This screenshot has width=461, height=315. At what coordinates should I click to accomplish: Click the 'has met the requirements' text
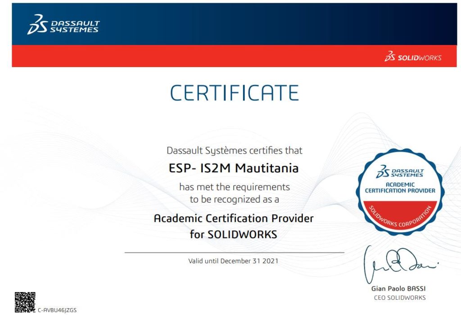pyautogui.click(x=234, y=186)
